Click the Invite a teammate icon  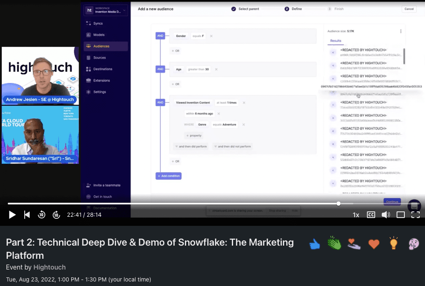(x=89, y=185)
